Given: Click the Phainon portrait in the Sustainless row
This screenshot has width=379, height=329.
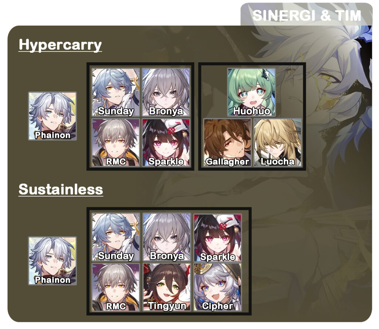Looking at the screenshot, I should coord(53,261).
